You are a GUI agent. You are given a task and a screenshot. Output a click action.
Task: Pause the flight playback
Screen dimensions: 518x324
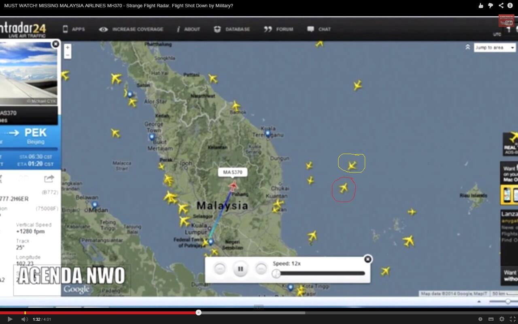point(240,269)
